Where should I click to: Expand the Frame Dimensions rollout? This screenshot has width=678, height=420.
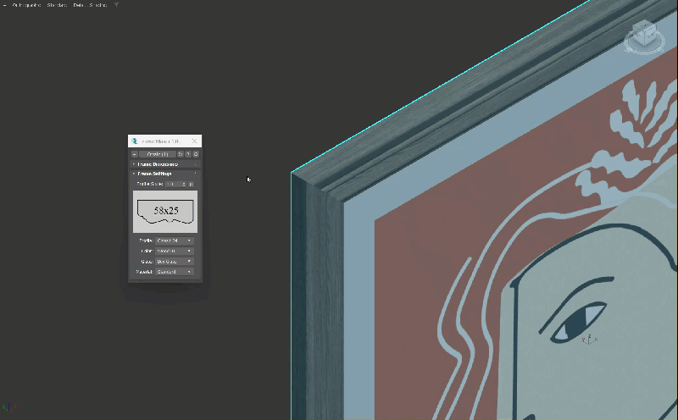click(x=164, y=164)
